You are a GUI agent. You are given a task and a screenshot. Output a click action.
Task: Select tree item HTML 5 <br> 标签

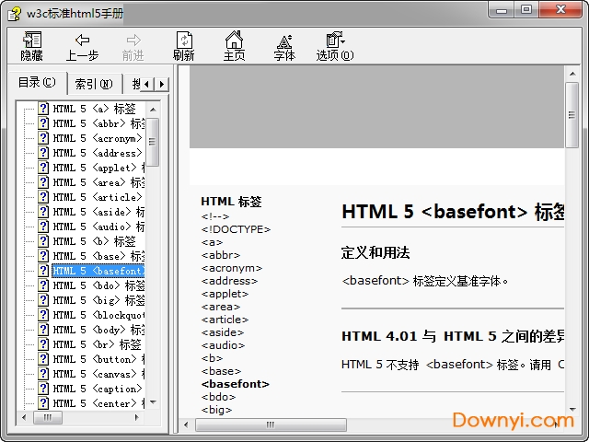(x=97, y=344)
